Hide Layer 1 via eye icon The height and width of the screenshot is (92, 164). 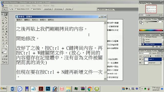pyautogui.click(x=140, y=59)
